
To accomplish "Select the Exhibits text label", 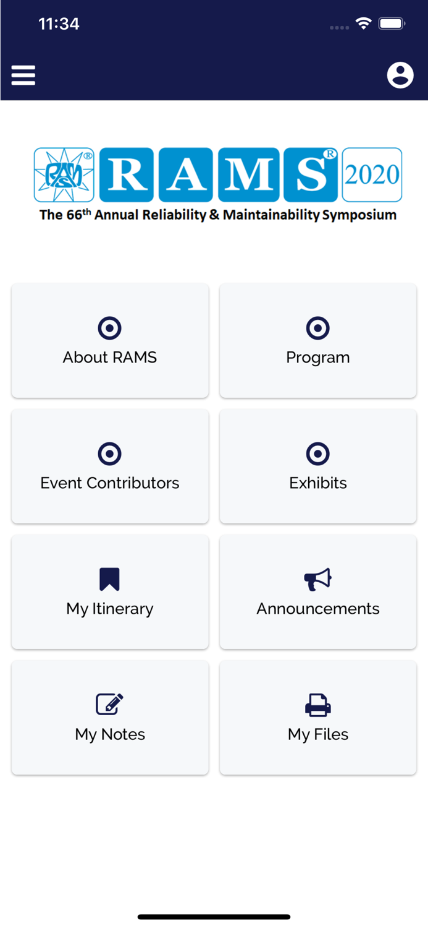I will coord(318,483).
